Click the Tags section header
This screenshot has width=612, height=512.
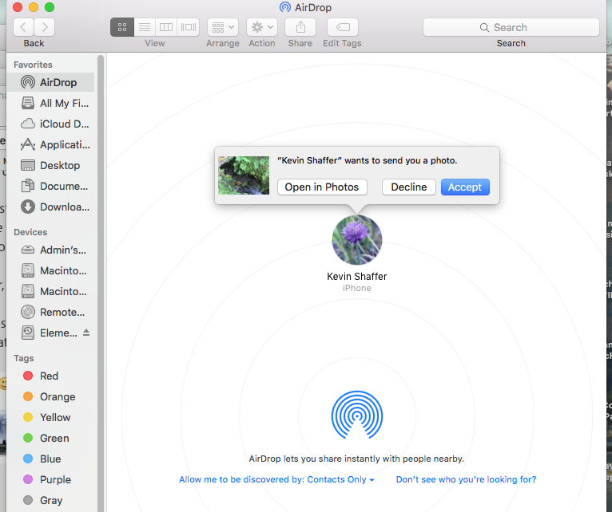pos(24,358)
